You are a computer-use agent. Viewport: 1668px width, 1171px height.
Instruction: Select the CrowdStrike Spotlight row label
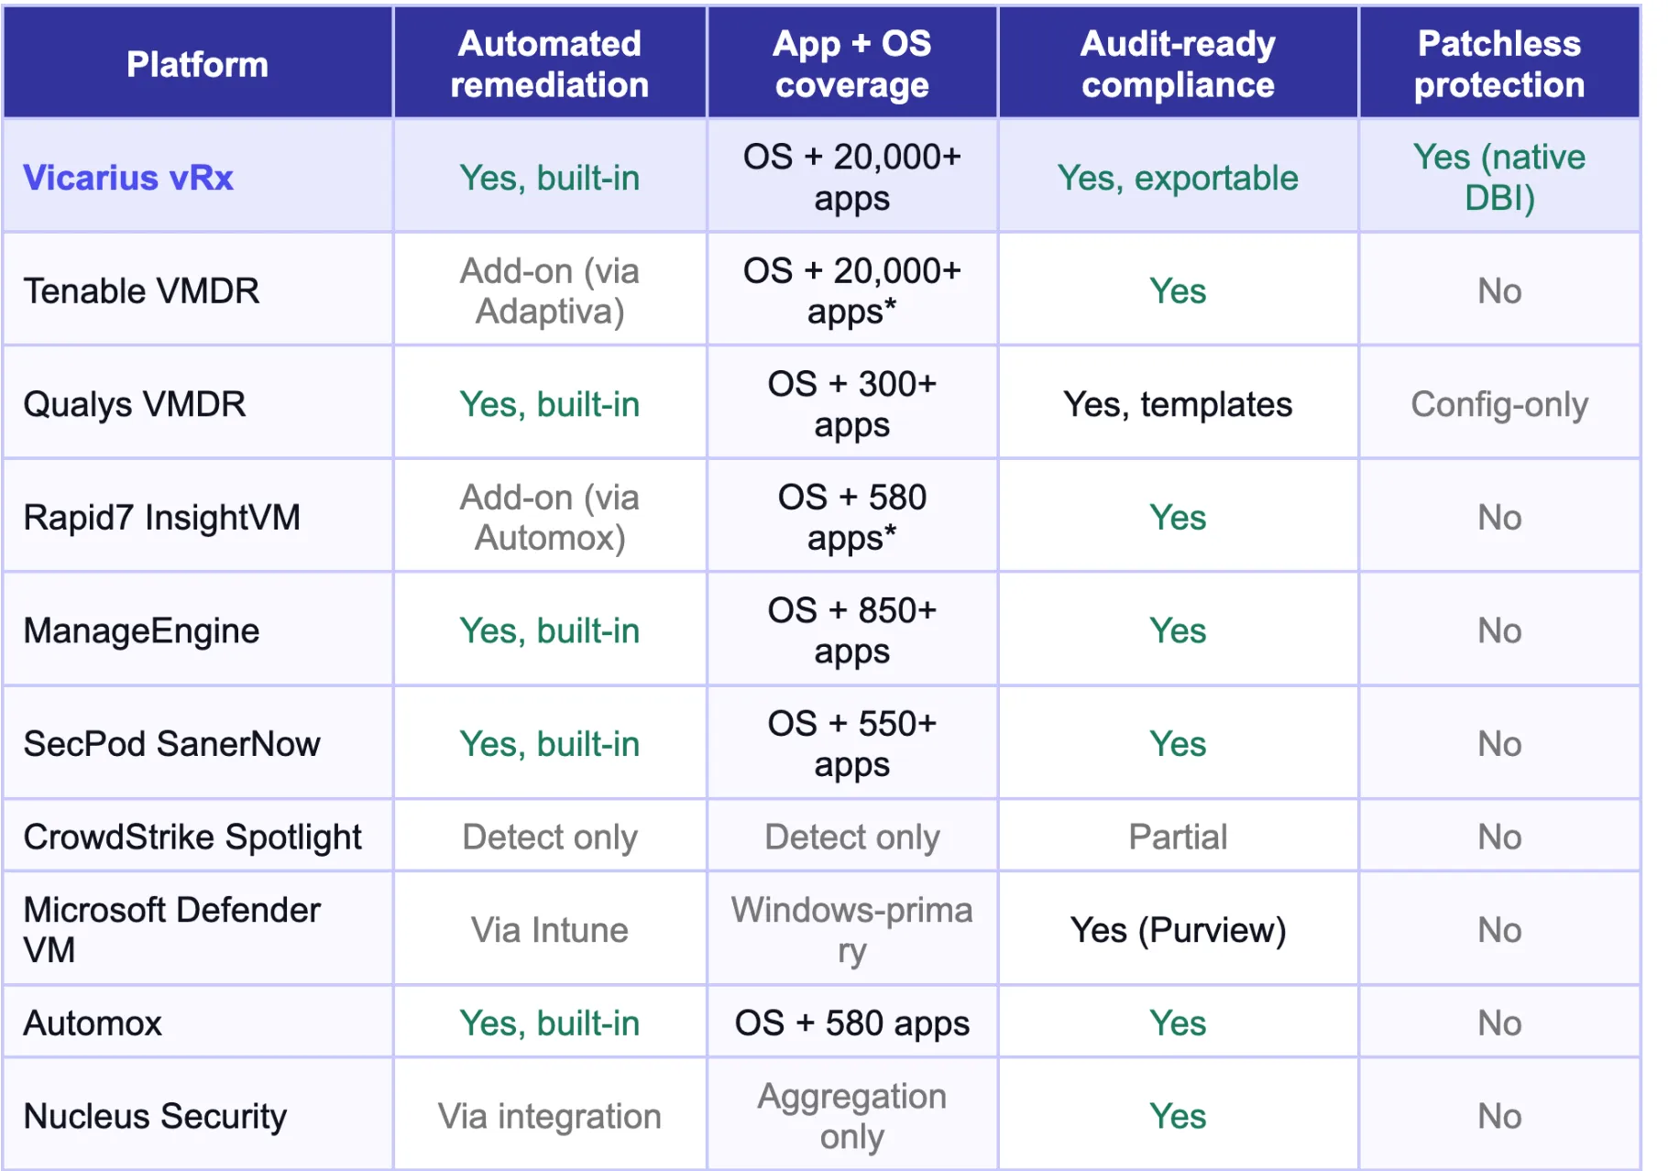point(192,837)
